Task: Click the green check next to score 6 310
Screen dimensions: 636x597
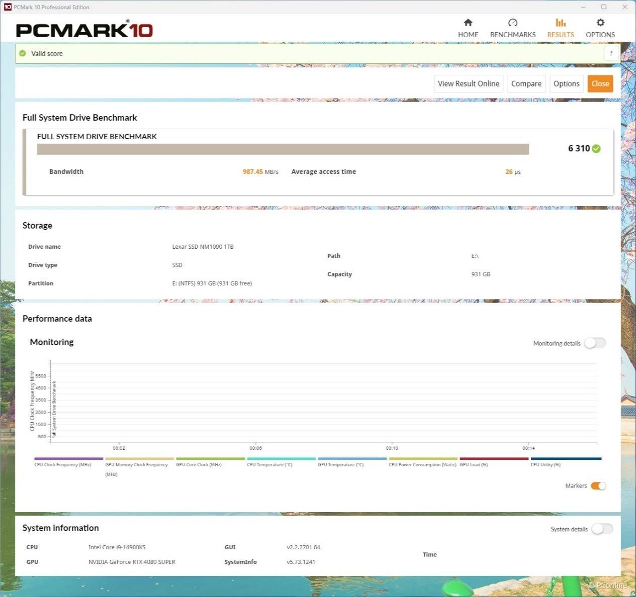Action: tap(596, 149)
